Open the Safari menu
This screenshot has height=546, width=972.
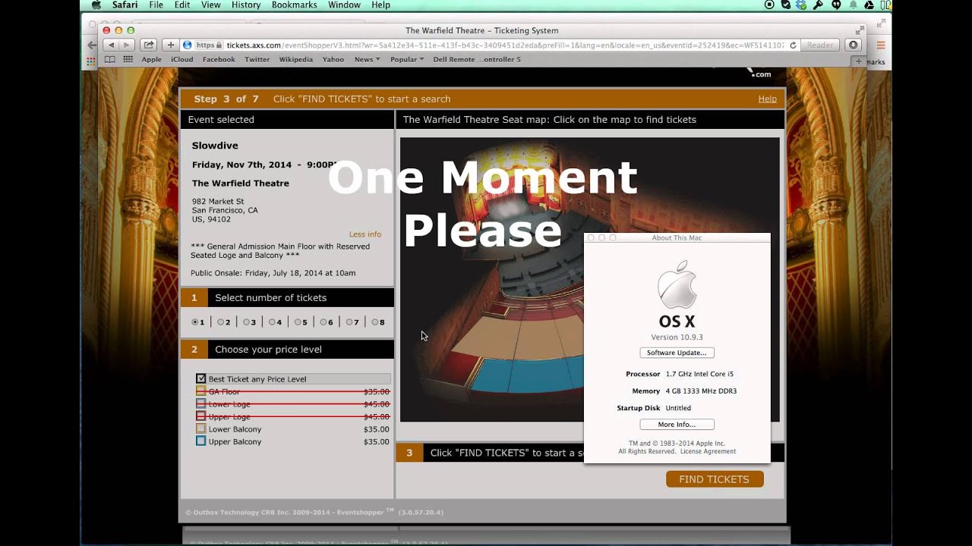coord(125,5)
